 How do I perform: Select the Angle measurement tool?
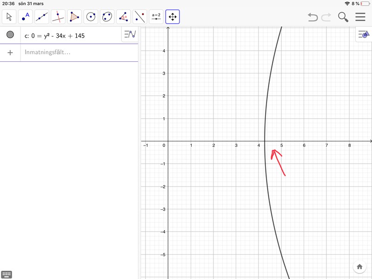[x=123, y=17]
